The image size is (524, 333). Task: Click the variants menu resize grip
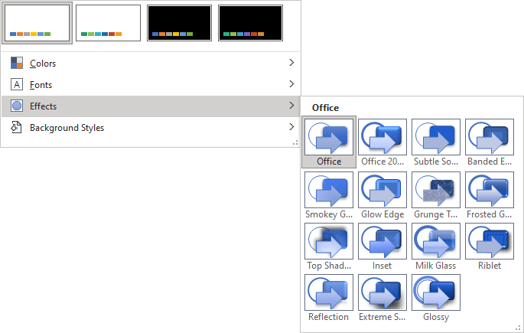295,142
